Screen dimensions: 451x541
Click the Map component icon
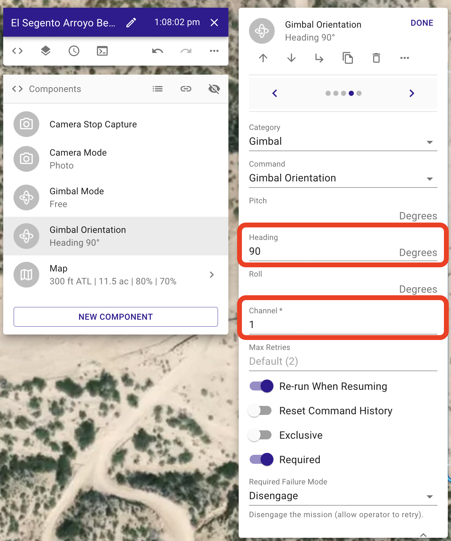[x=26, y=275]
